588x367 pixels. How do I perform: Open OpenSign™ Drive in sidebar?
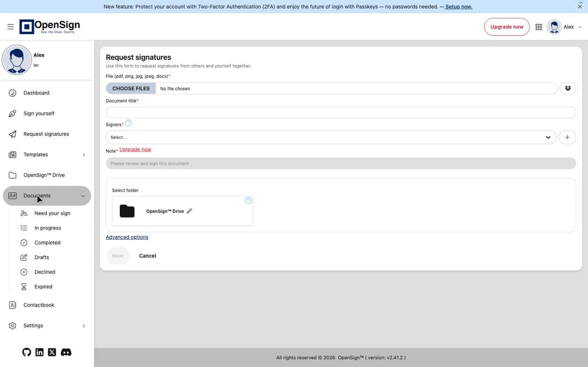pyautogui.click(x=44, y=175)
